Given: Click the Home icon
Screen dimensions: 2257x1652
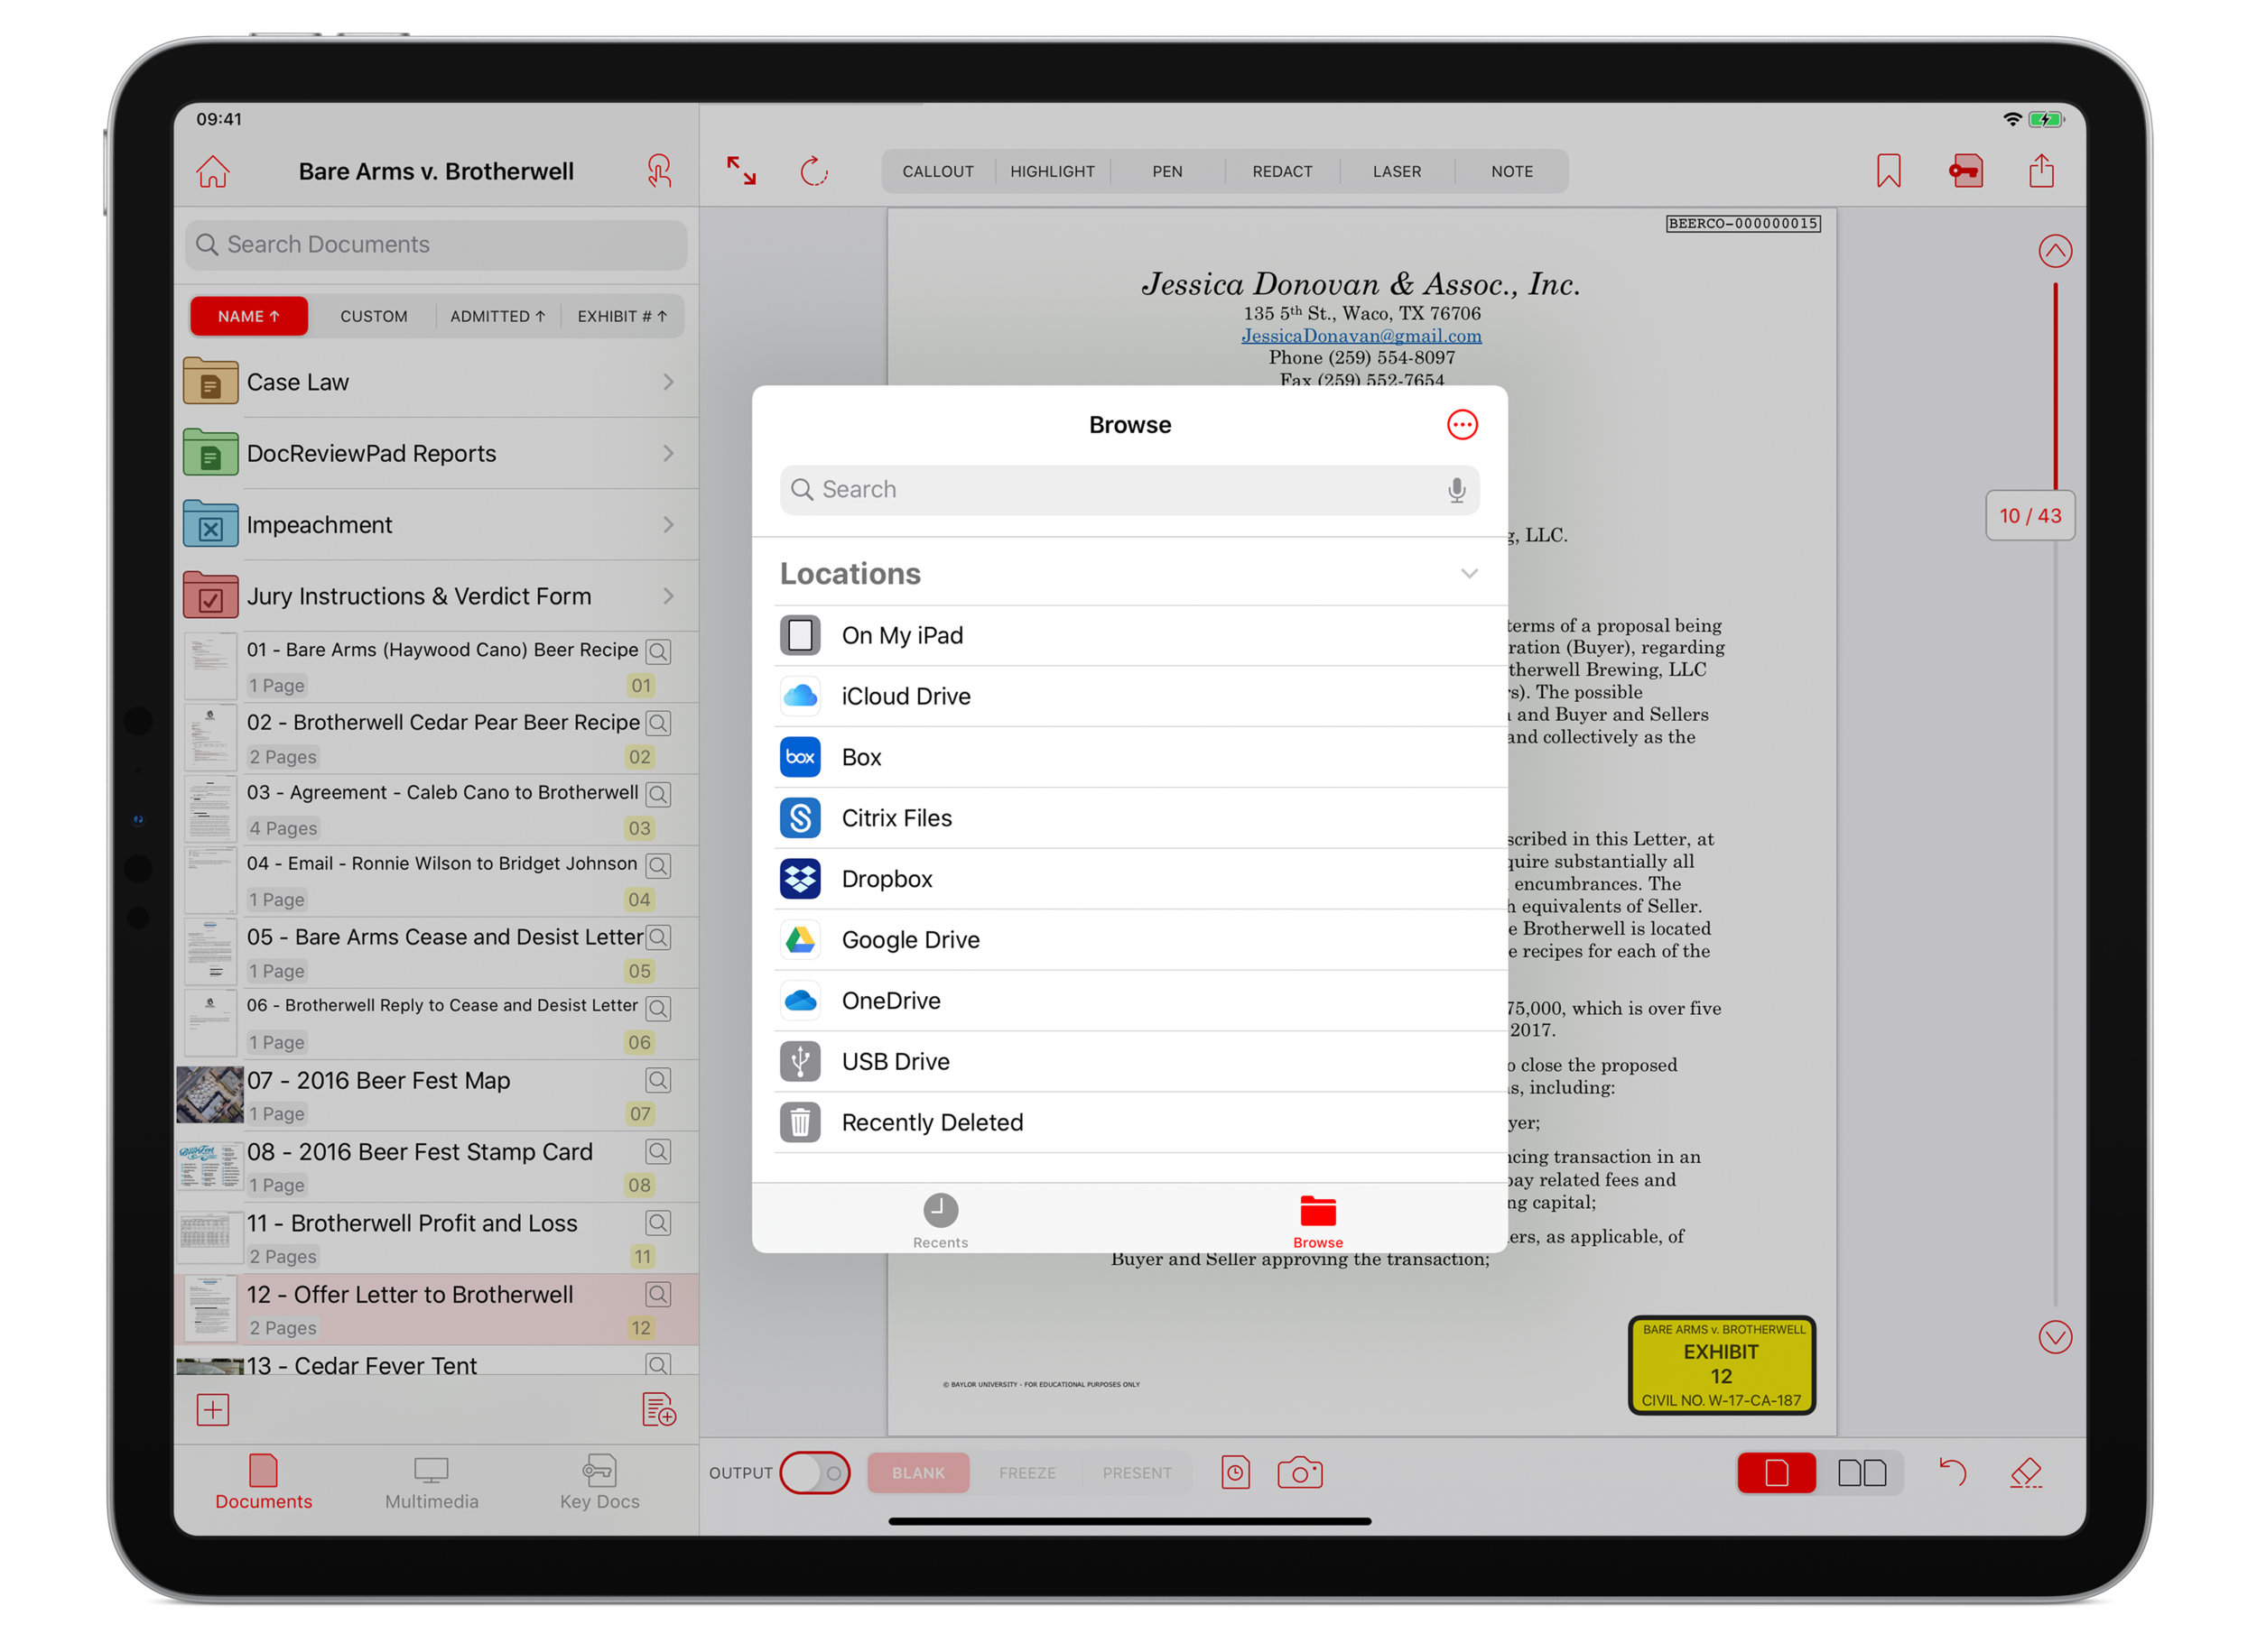Looking at the screenshot, I should (211, 171).
